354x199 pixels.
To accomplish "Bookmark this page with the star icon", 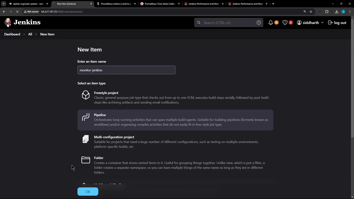I will pos(311,12).
